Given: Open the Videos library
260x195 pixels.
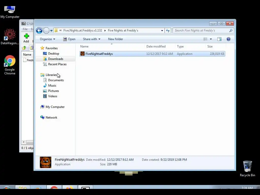Looking at the screenshot, I should pyautogui.click(x=53, y=96).
